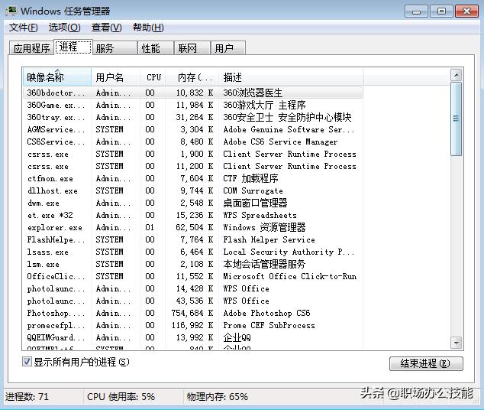484x410 pixels.
Task: Open the 文件(F) menu
Action: (24, 28)
